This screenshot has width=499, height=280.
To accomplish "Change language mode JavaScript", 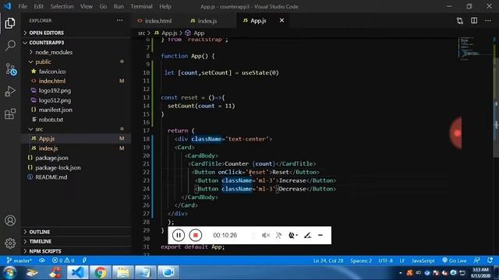I will coord(423,261).
